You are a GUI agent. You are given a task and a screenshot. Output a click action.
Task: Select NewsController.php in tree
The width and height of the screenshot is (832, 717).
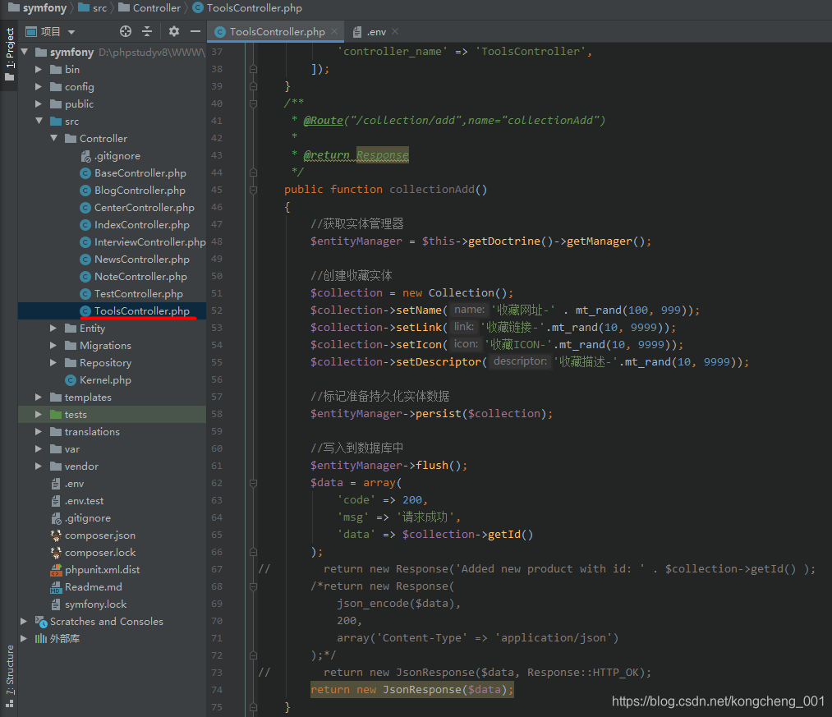click(134, 259)
